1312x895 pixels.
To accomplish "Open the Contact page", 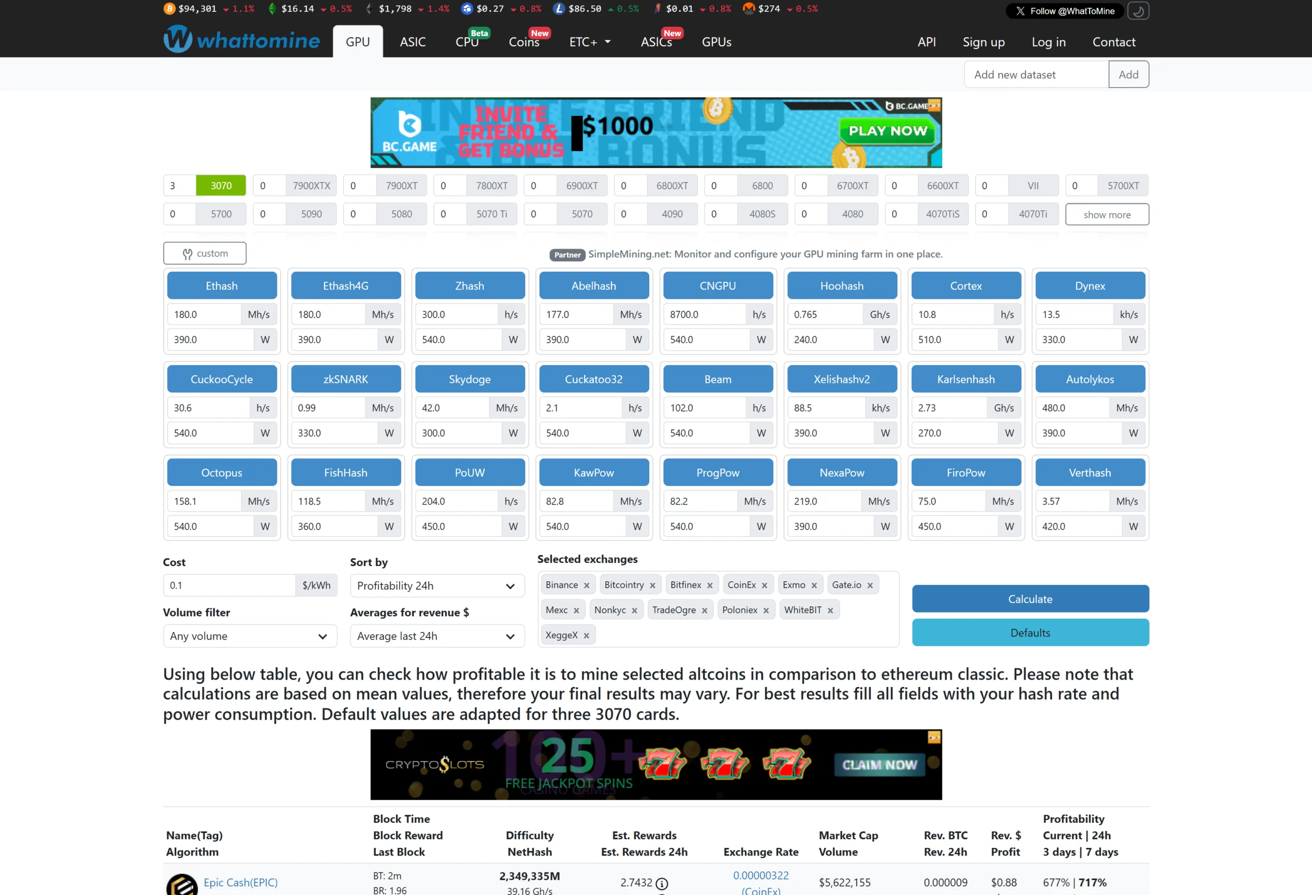I will click(x=1113, y=42).
